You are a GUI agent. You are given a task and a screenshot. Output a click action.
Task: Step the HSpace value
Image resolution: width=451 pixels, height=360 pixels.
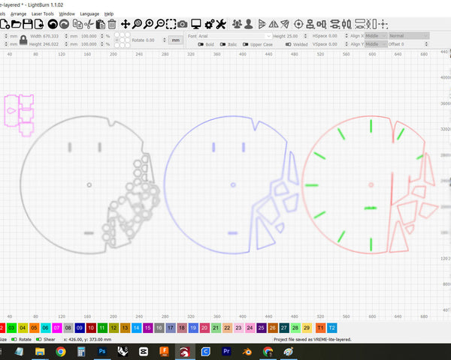(x=347, y=36)
